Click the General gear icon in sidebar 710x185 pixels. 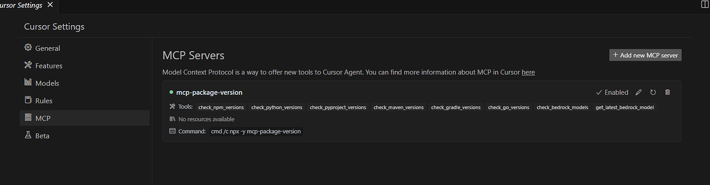click(x=28, y=48)
